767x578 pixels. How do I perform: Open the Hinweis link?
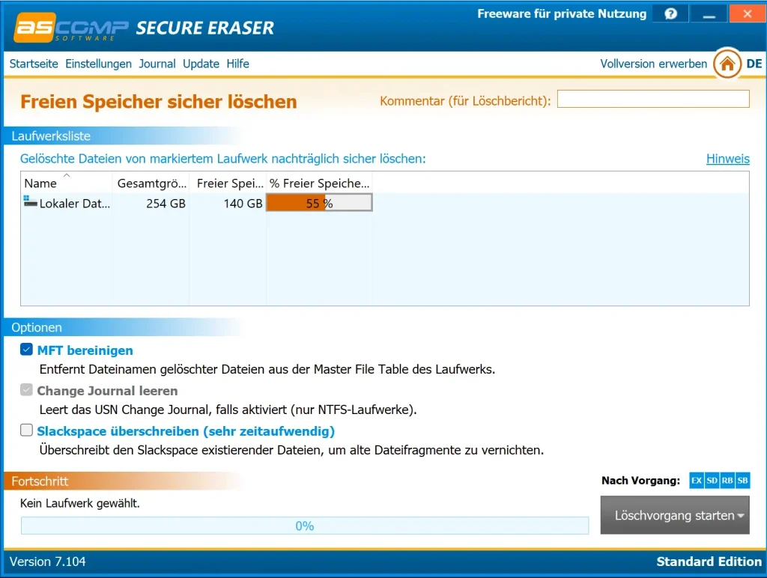pyautogui.click(x=728, y=159)
